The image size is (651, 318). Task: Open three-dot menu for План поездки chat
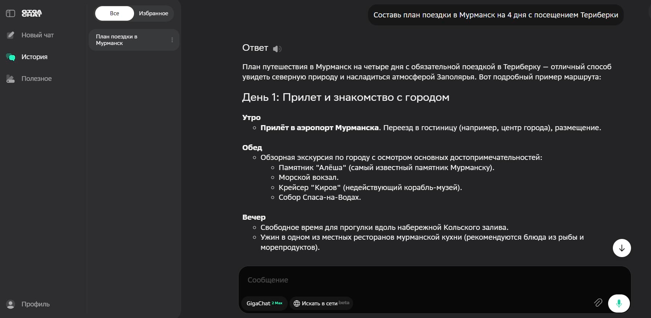pos(172,40)
